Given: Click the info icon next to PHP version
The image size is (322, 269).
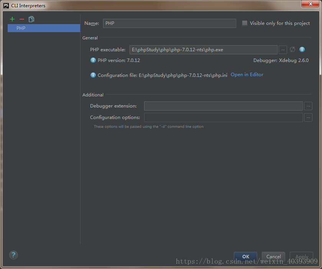Looking at the screenshot, I should pos(92,60).
